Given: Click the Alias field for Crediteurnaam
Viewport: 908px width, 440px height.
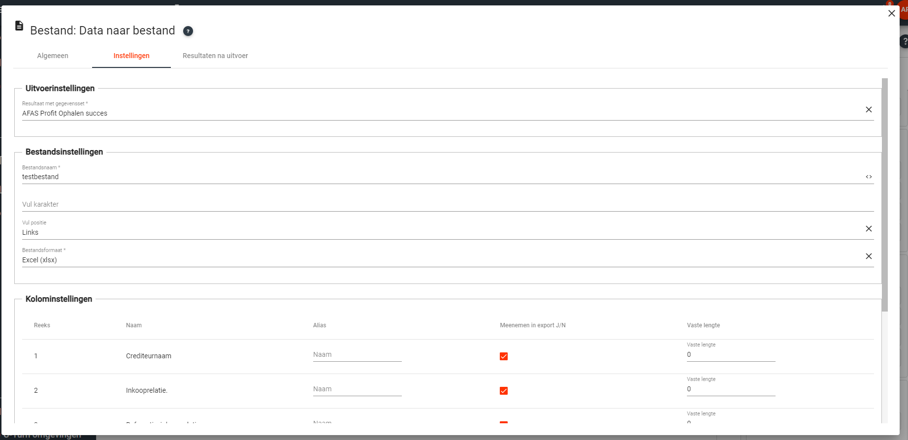Looking at the screenshot, I should coord(357,355).
